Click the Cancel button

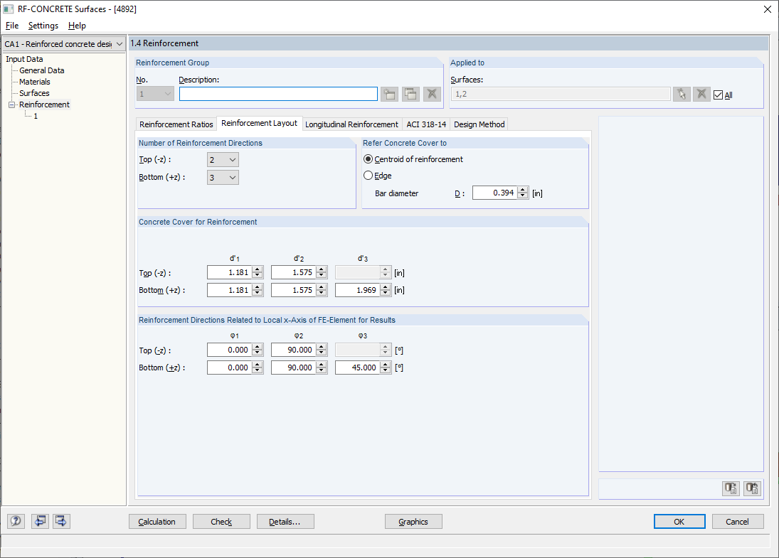(x=737, y=522)
